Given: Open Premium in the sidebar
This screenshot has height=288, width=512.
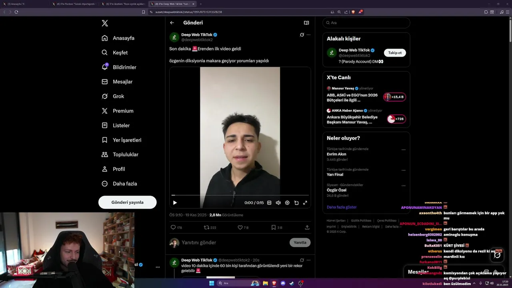Looking at the screenshot, I should pos(118,111).
